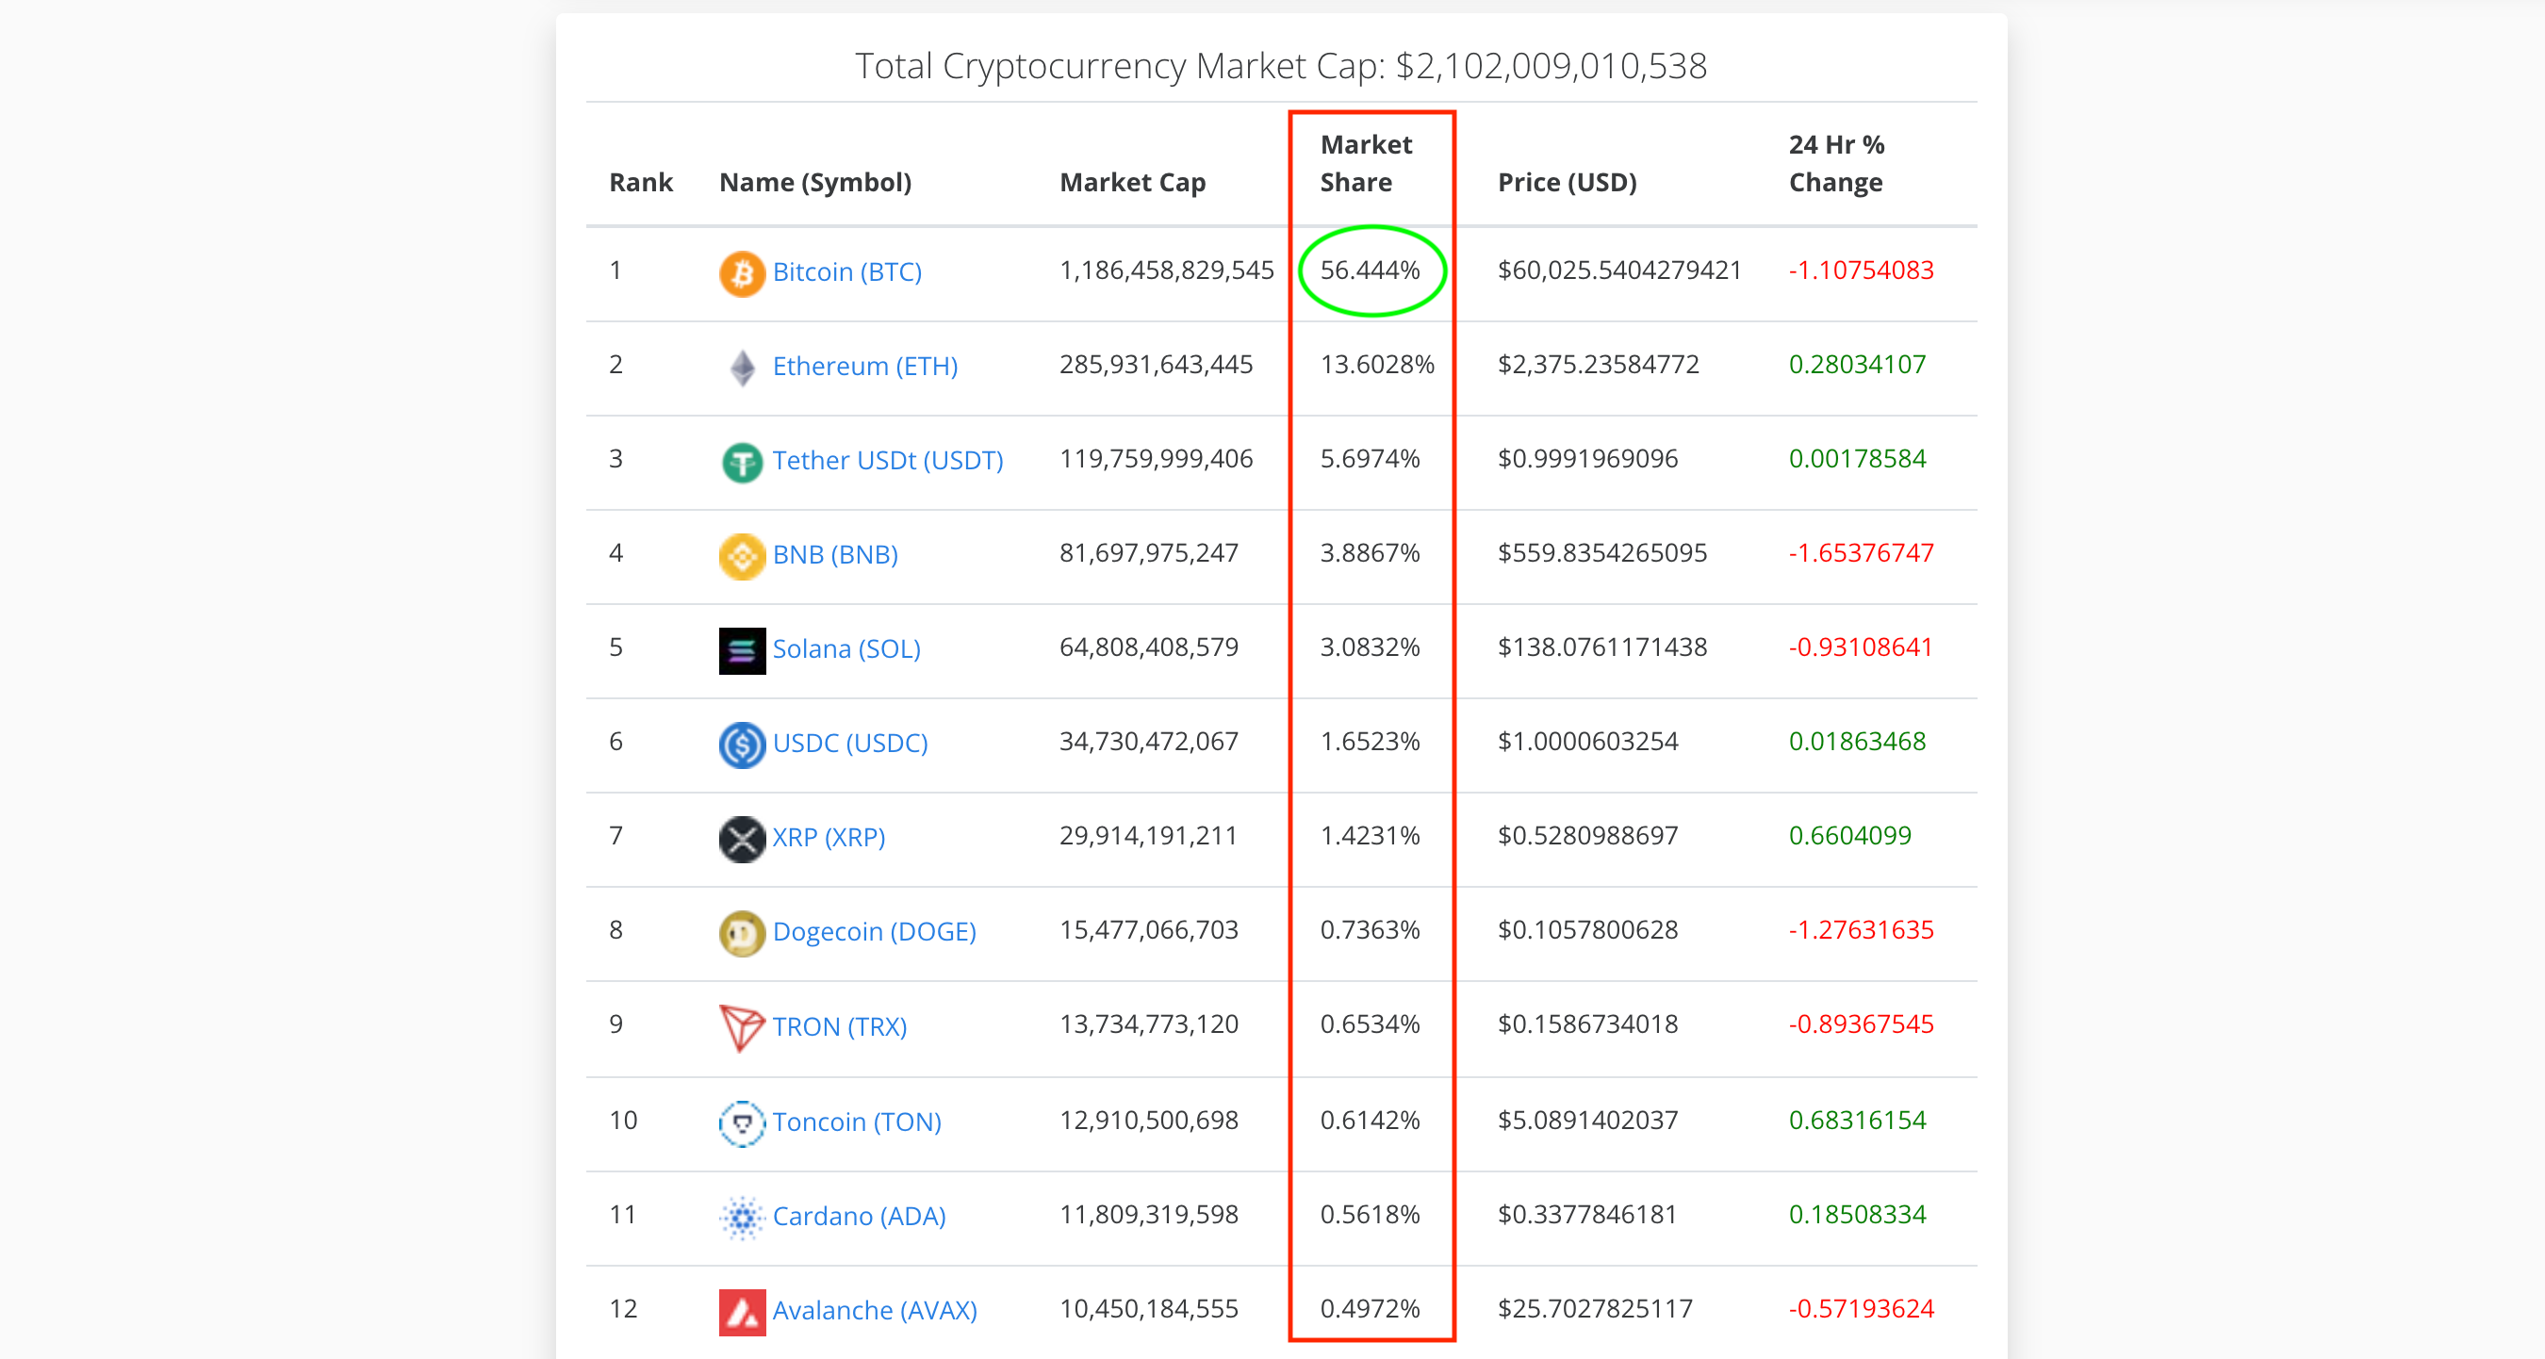Click the BNB diamond icon
This screenshot has width=2545, height=1359.
tap(742, 554)
